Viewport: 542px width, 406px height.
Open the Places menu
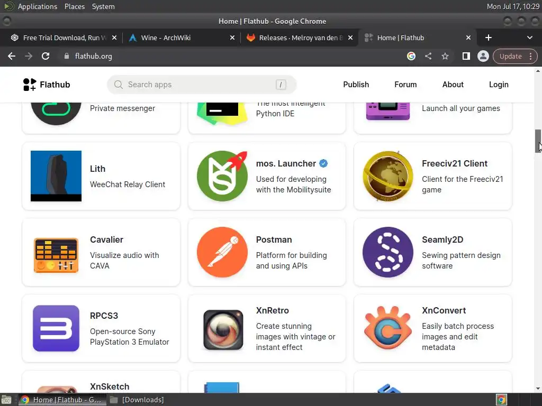tap(74, 6)
